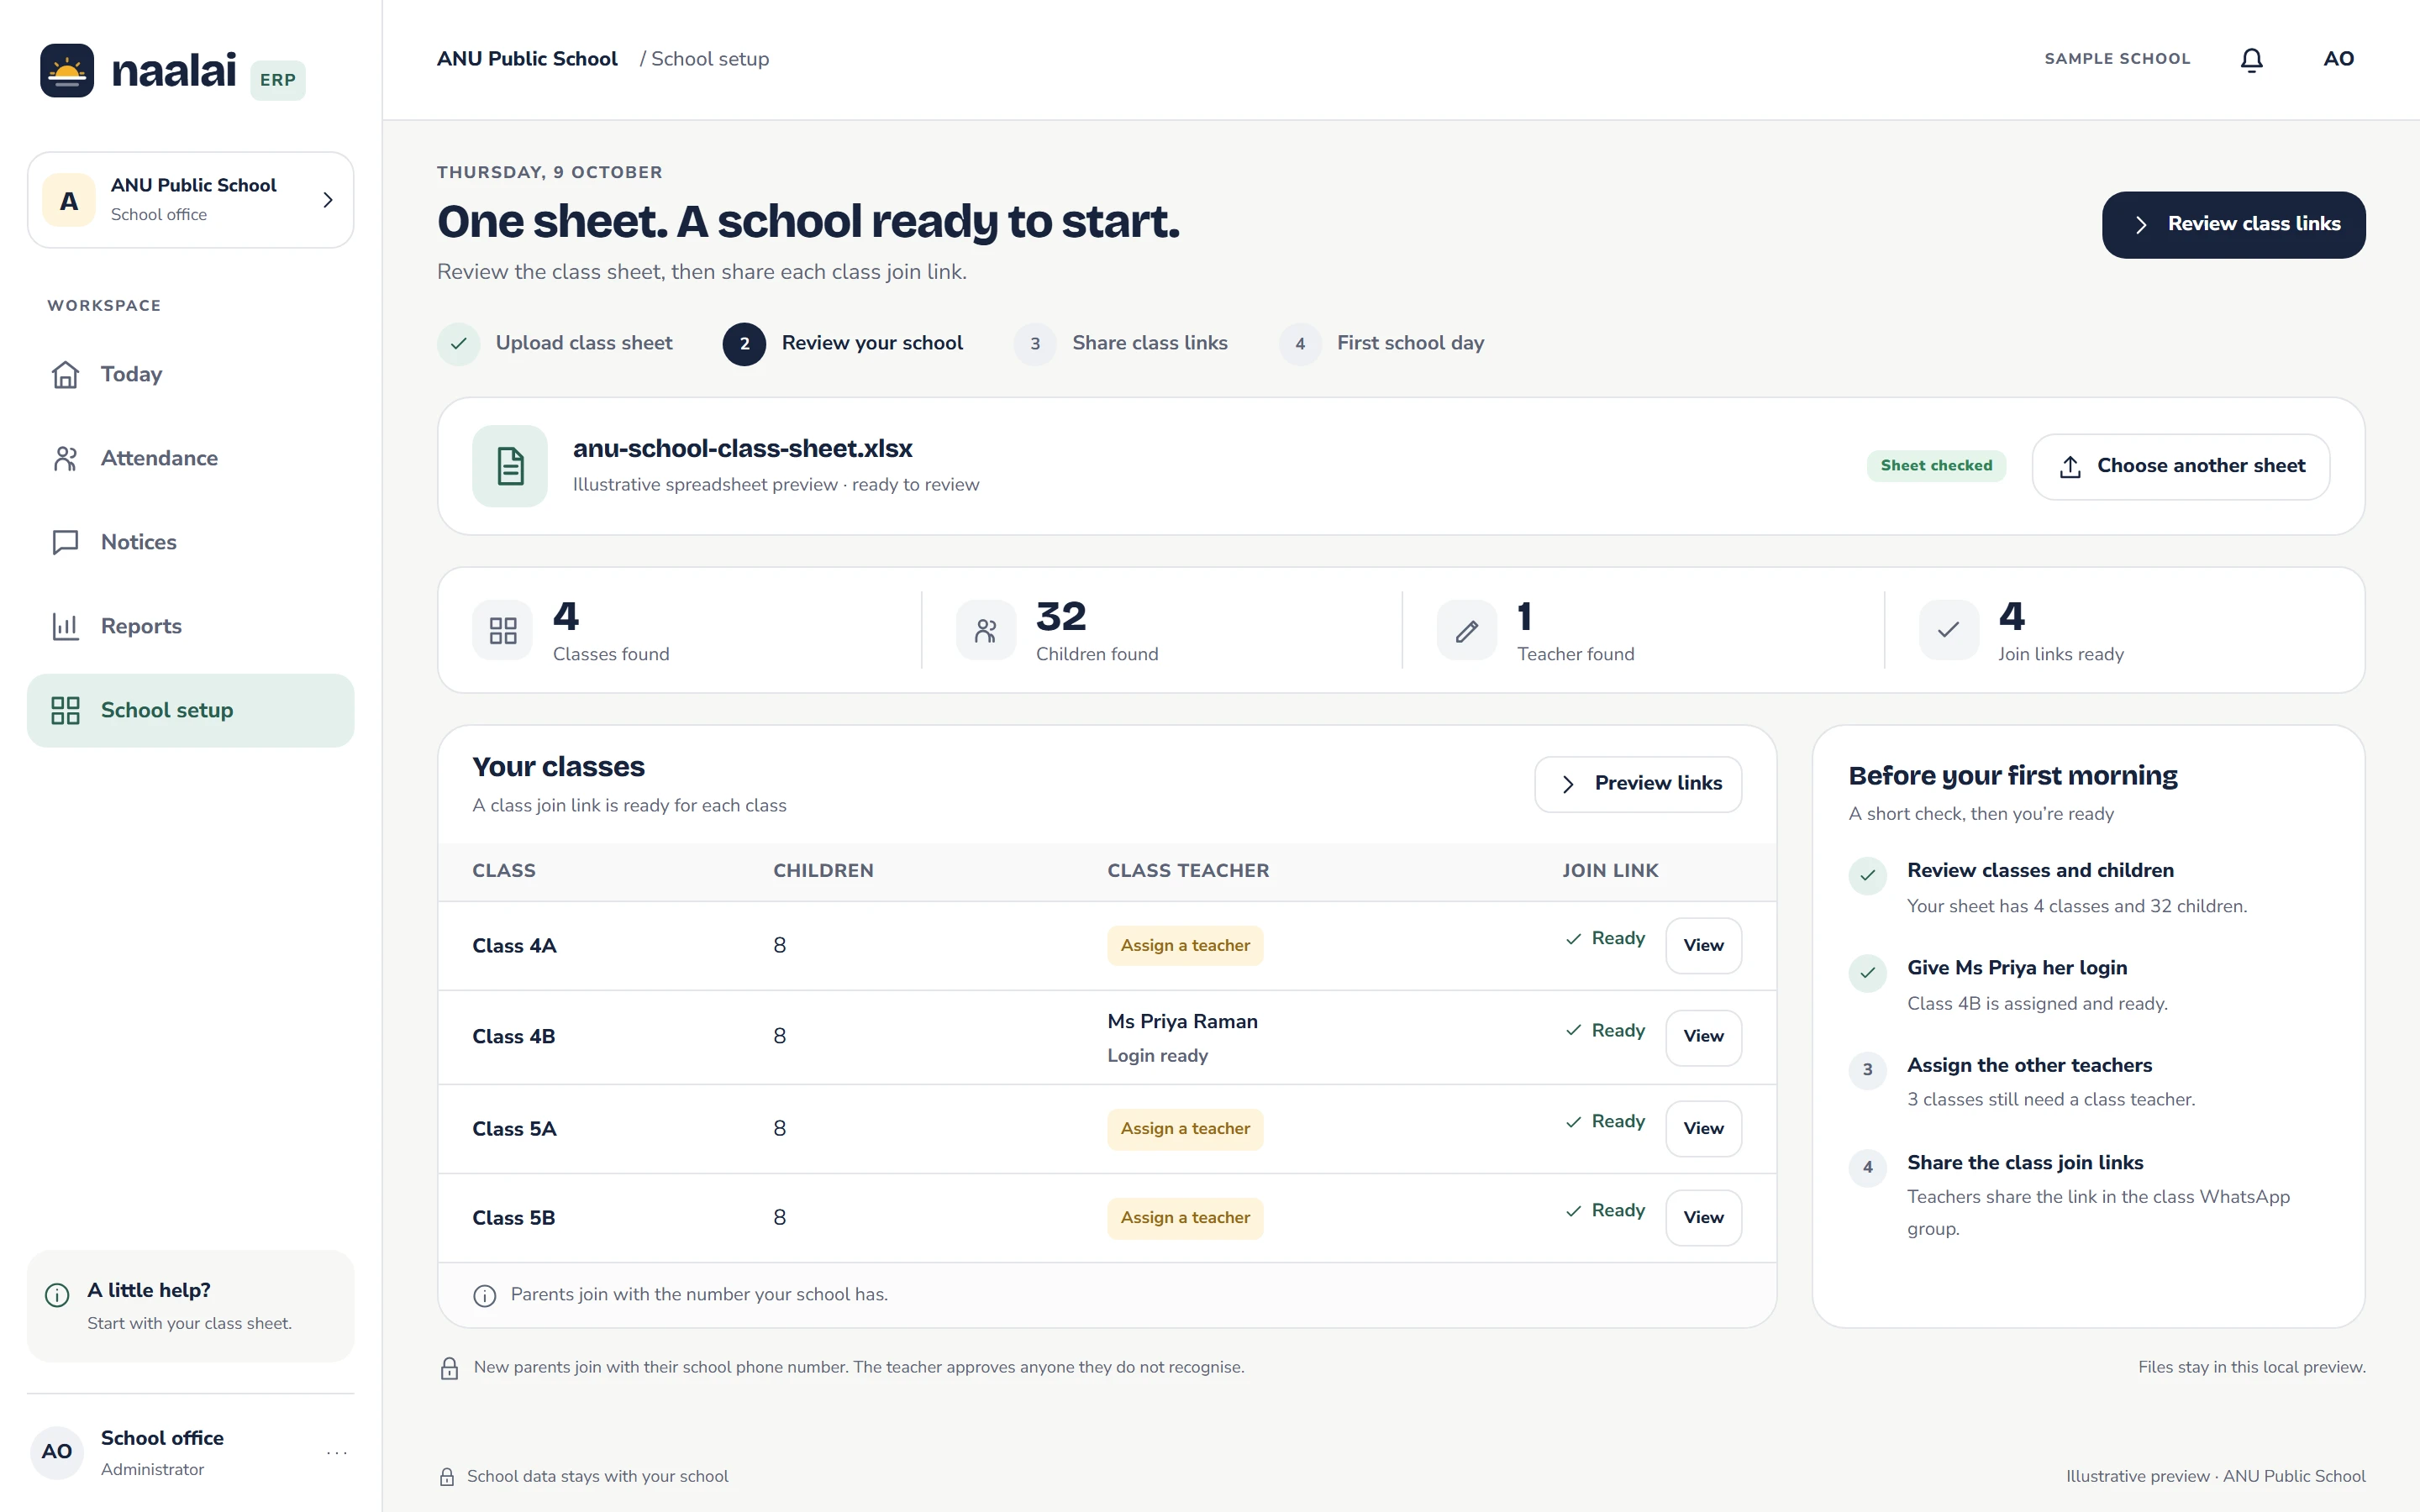View the join link for Class 4B
2420x1512 pixels.
(x=1703, y=1037)
